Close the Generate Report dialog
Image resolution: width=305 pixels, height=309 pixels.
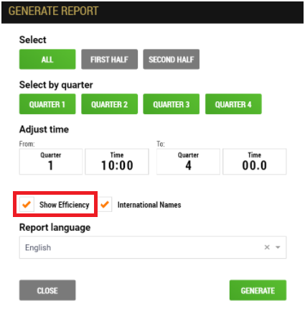click(x=47, y=290)
